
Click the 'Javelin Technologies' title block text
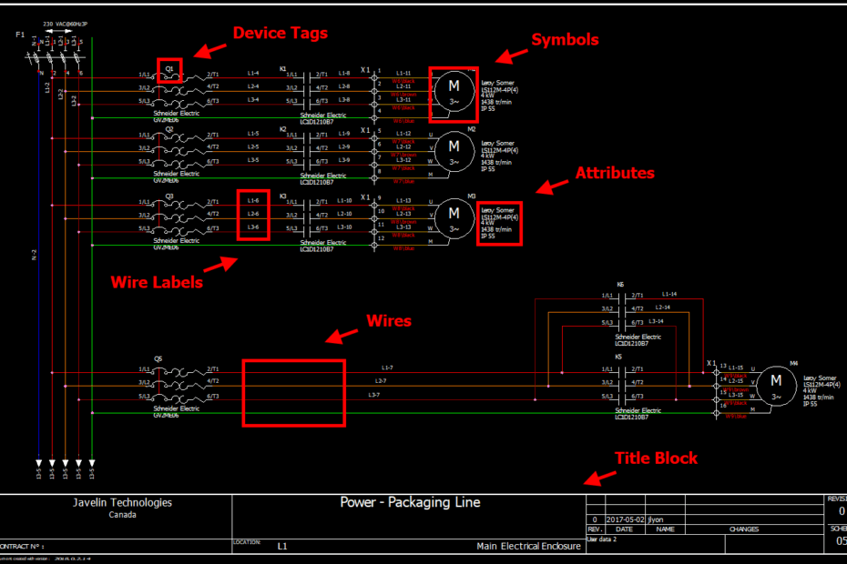coord(123,502)
